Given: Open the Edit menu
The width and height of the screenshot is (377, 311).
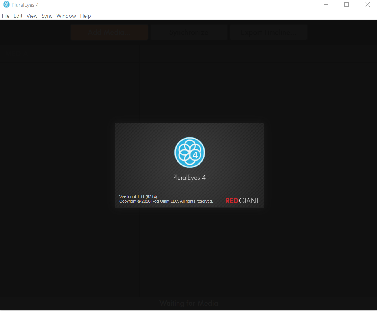Looking at the screenshot, I should 18,16.
